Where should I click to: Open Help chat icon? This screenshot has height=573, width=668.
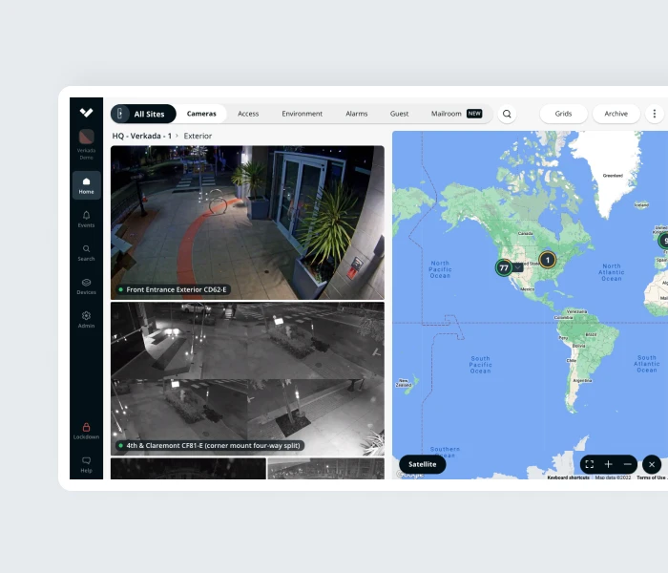point(87,465)
